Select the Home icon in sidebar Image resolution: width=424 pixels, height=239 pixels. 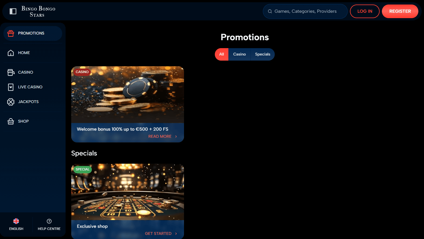(10, 53)
